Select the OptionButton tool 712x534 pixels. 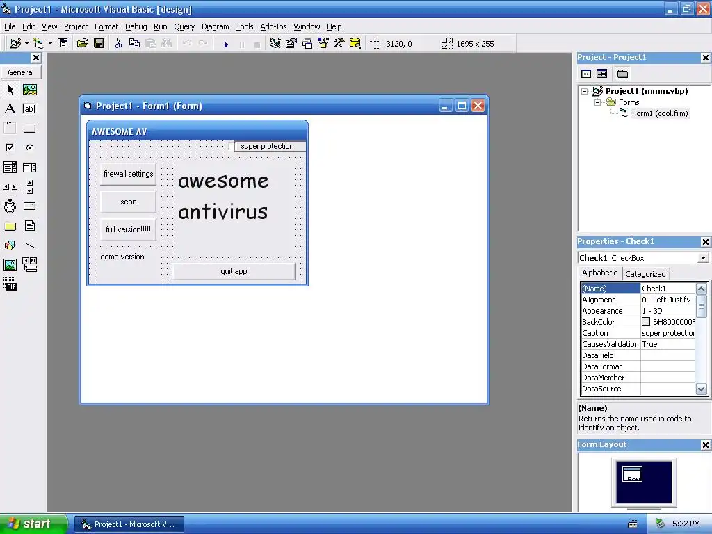point(29,147)
